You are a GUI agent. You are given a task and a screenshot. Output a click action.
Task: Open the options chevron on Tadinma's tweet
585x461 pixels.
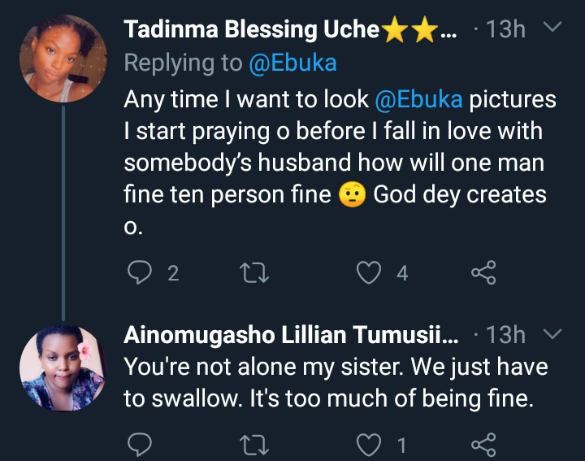coord(552,28)
